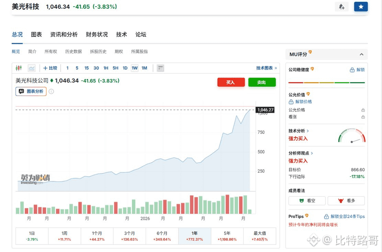Open 财务状况 tab

(x=97, y=35)
